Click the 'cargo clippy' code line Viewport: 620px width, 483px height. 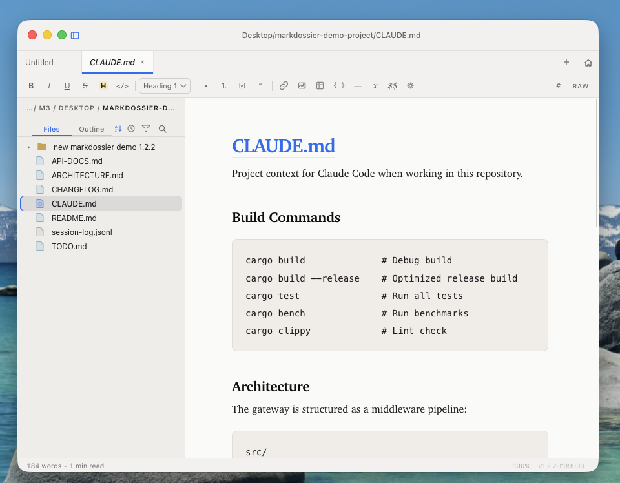click(x=278, y=331)
